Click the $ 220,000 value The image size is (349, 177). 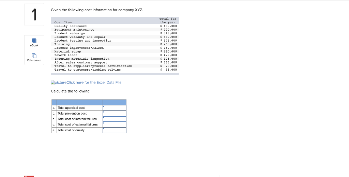(x=168, y=30)
